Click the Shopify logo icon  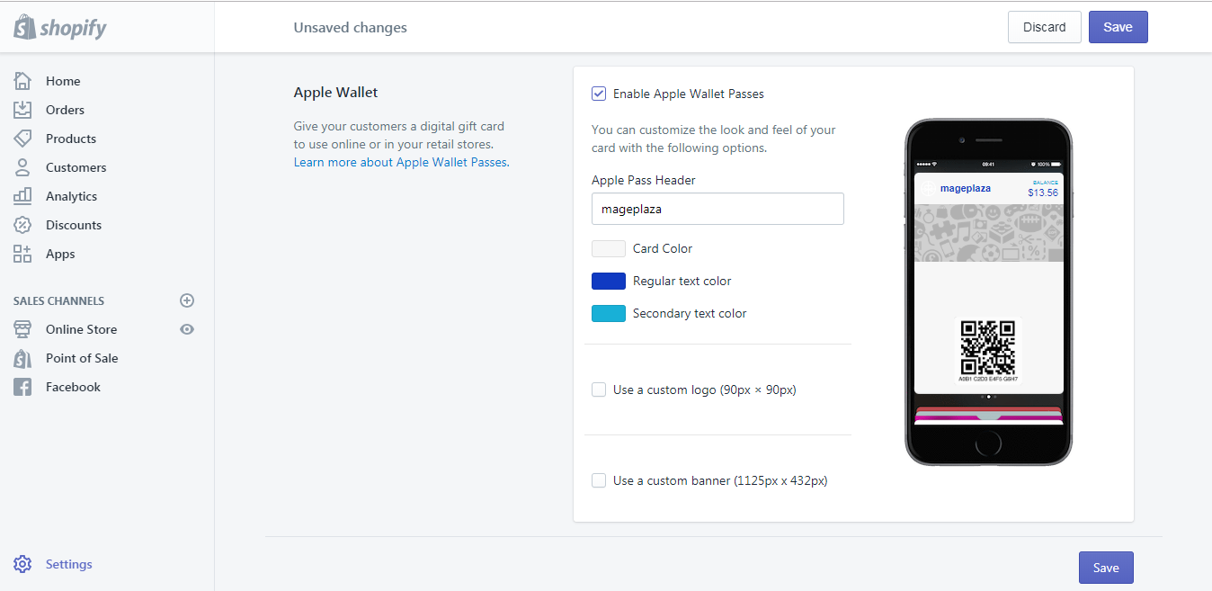(x=24, y=27)
